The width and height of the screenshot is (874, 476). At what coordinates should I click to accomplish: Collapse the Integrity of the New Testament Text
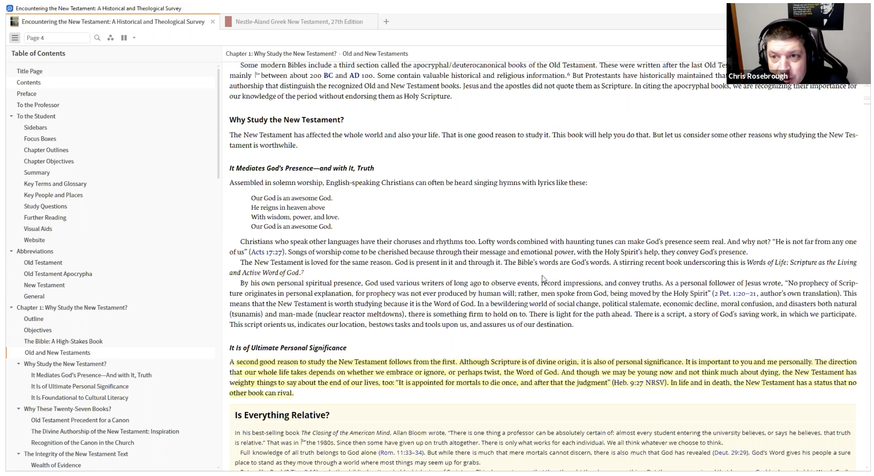pos(19,454)
